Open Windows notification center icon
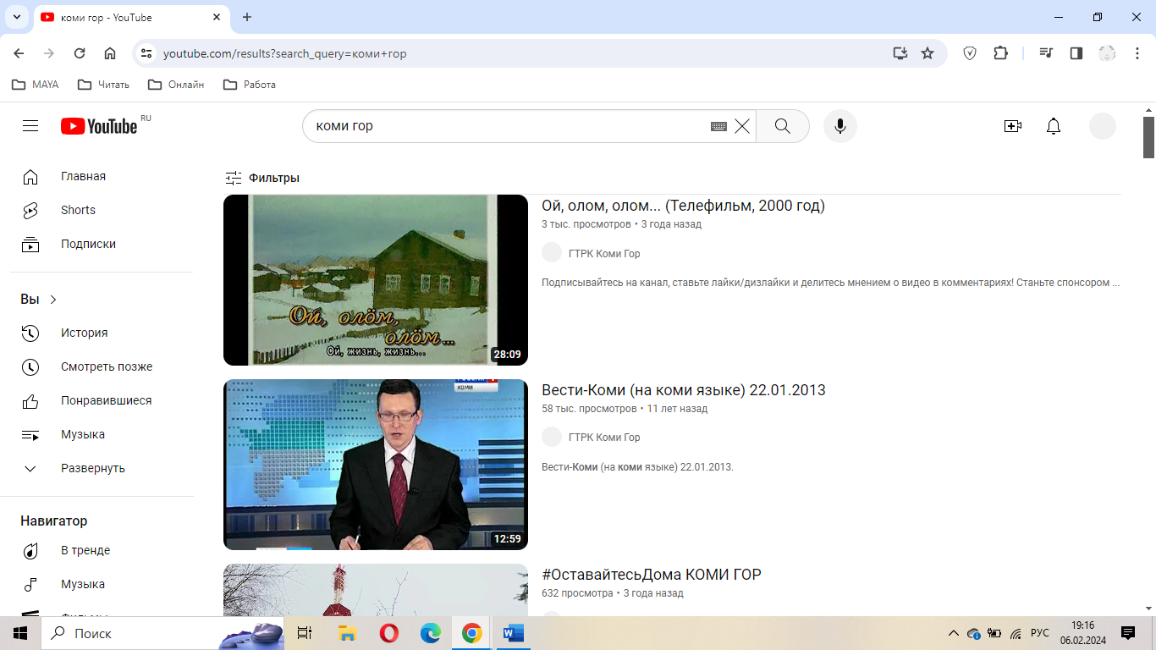Image resolution: width=1156 pixels, height=650 pixels. click(1128, 633)
